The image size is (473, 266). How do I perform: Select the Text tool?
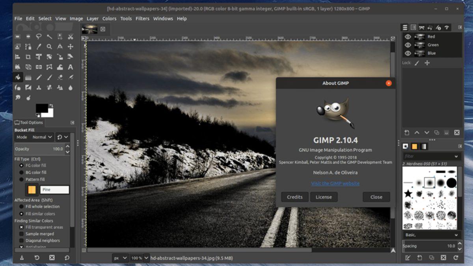click(x=70, y=67)
